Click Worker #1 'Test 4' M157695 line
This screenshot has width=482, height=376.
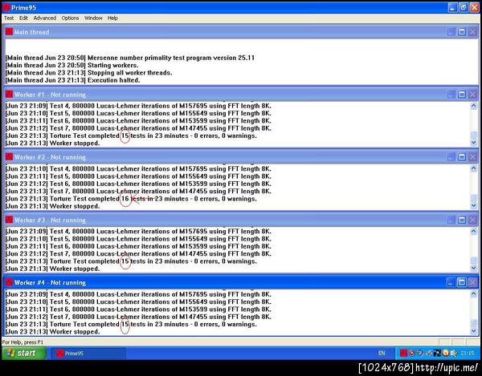pos(138,106)
